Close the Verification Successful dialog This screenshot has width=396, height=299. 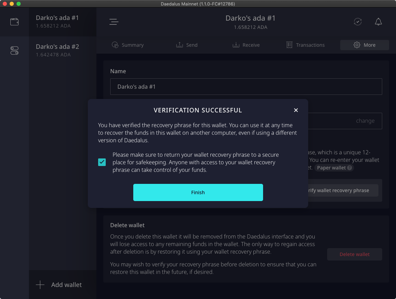pyautogui.click(x=296, y=110)
